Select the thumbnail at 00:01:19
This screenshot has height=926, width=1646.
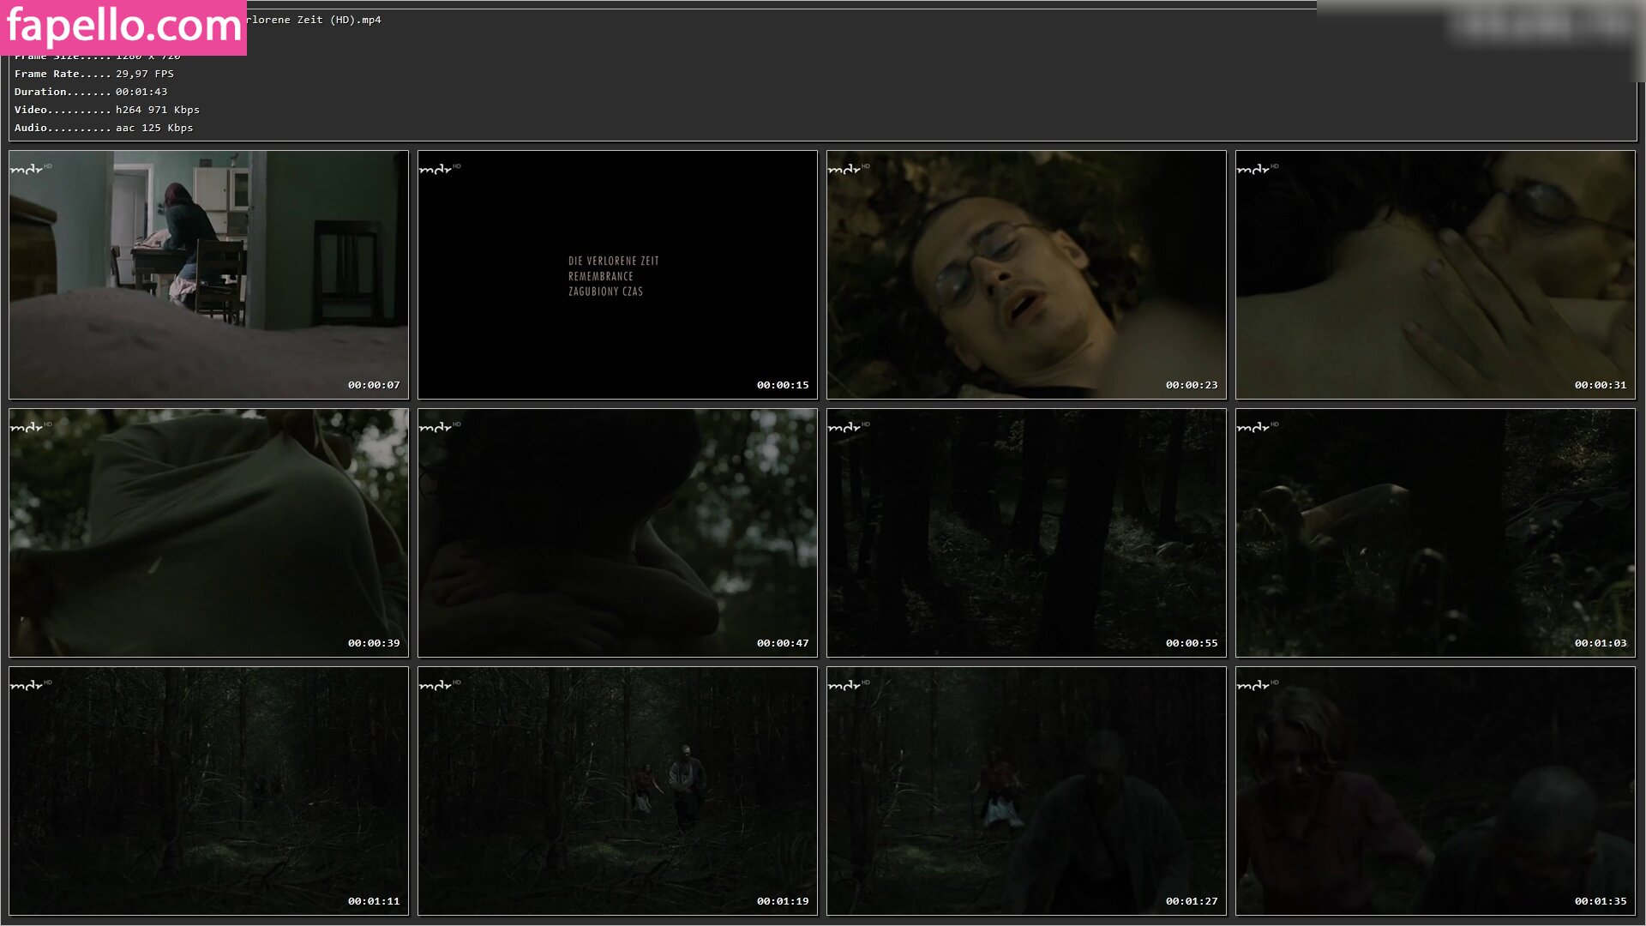click(x=617, y=791)
